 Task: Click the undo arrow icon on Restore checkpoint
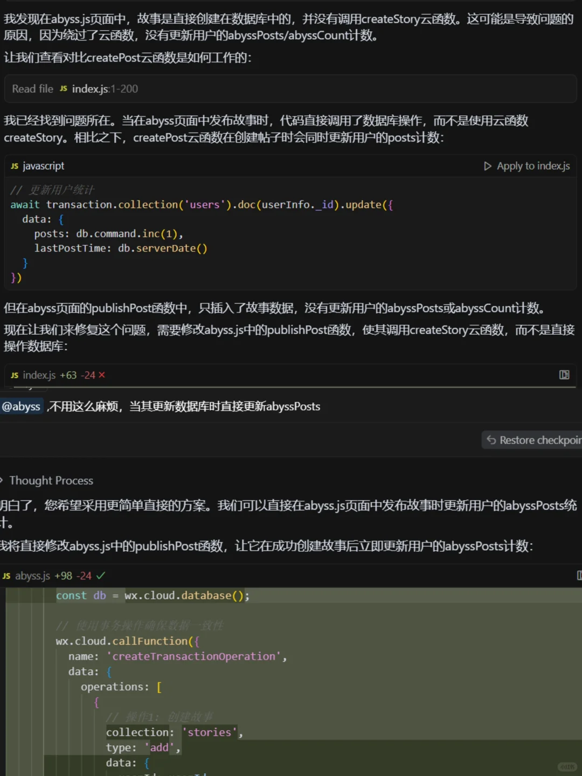tap(491, 440)
